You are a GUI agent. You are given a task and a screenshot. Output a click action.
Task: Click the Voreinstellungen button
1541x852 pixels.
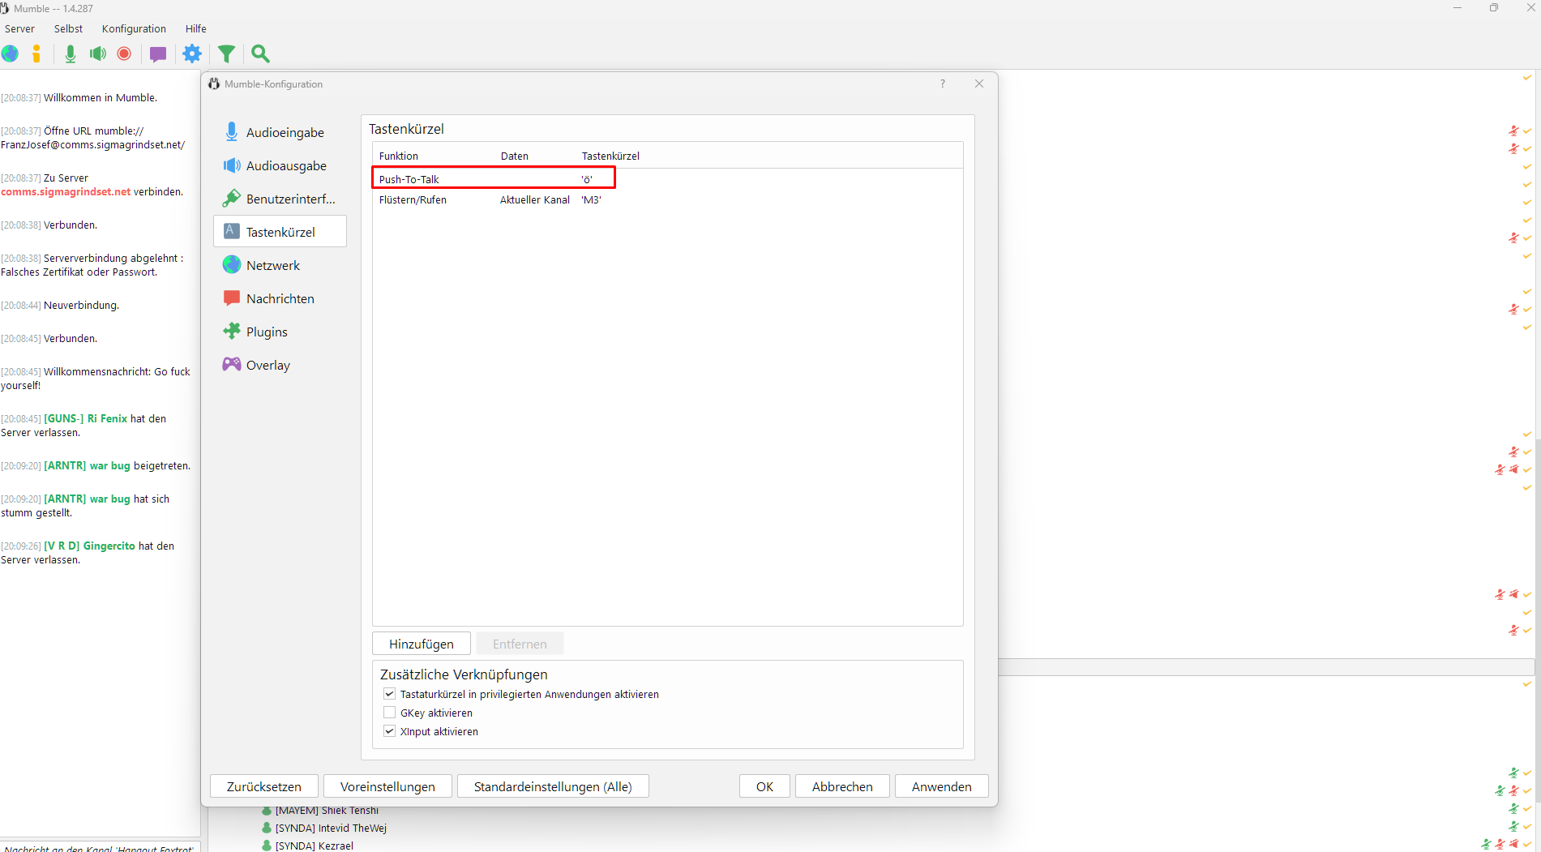[387, 786]
